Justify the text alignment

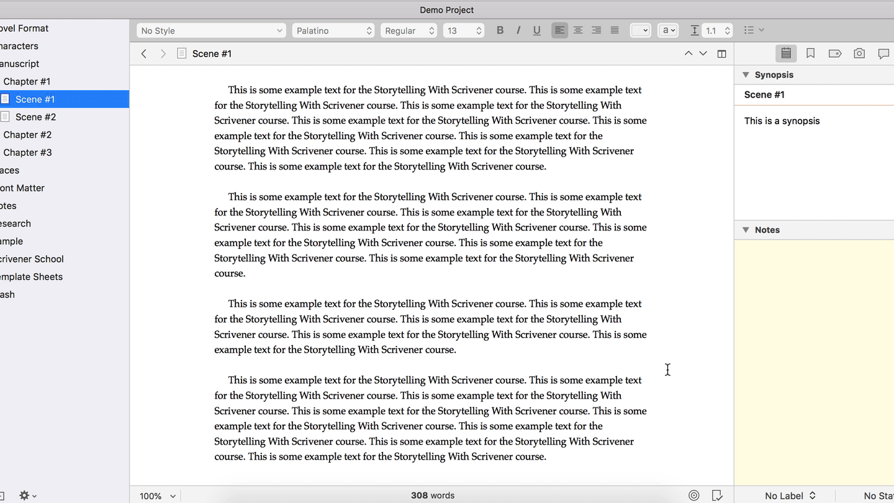615,30
